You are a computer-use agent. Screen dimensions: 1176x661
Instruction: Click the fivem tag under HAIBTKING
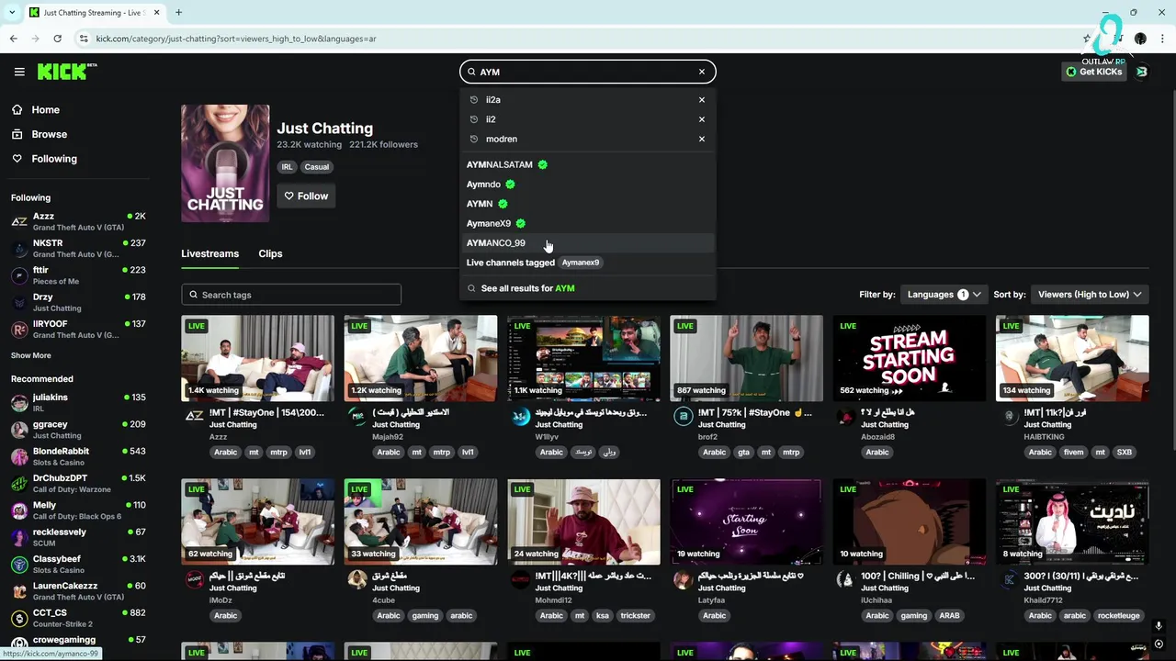pyautogui.click(x=1073, y=453)
